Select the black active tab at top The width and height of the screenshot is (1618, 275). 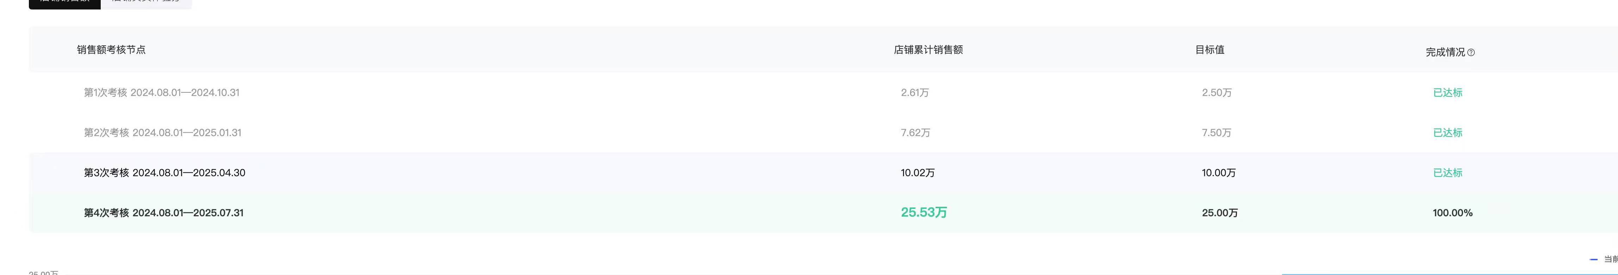point(64,3)
